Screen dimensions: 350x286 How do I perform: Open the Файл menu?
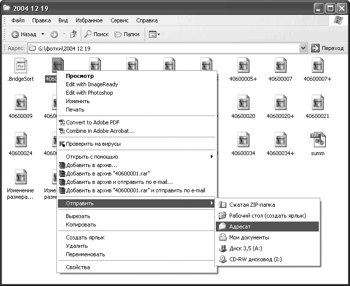18,20
